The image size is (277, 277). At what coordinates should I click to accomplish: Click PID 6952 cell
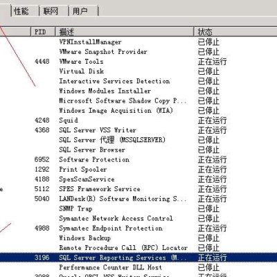(x=42, y=160)
